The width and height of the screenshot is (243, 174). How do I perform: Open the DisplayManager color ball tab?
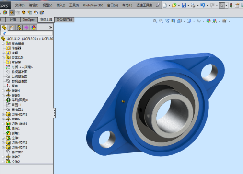(34, 28)
